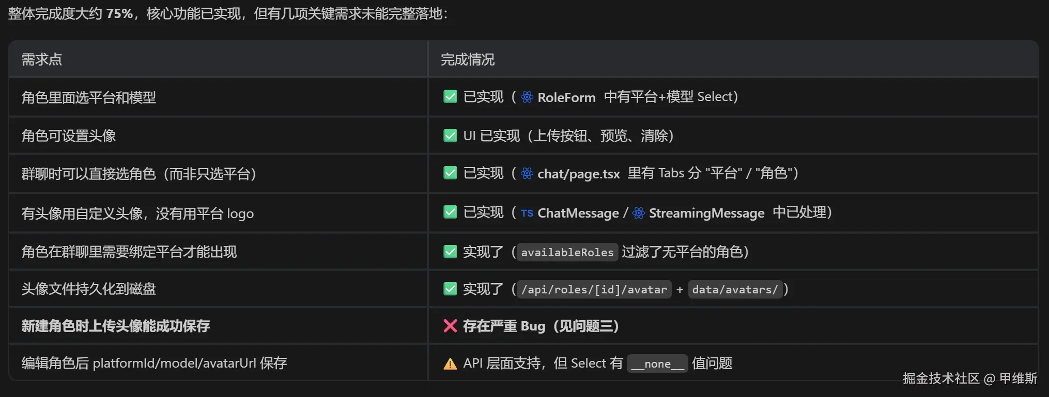
Task: Click the React icon beside RoleForm
Action: pos(527,97)
